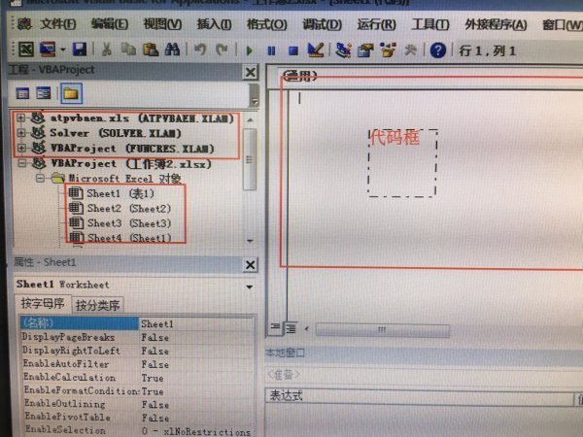The width and height of the screenshot is (583, 437).
Task: Click the Toolbox wrench icon
Action: click(x=410, y=50)
